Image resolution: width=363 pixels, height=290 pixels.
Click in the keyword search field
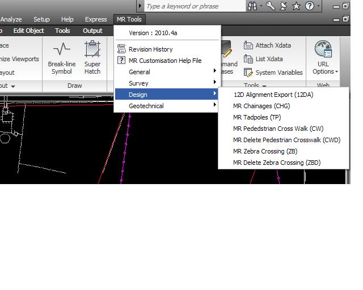coord(195,6)
